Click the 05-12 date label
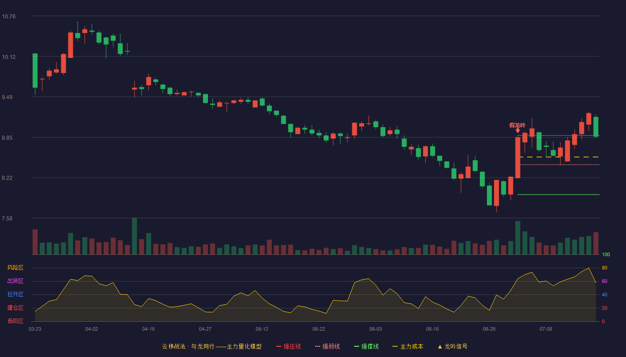Screen dimensions: 626x357 [262, 329]
